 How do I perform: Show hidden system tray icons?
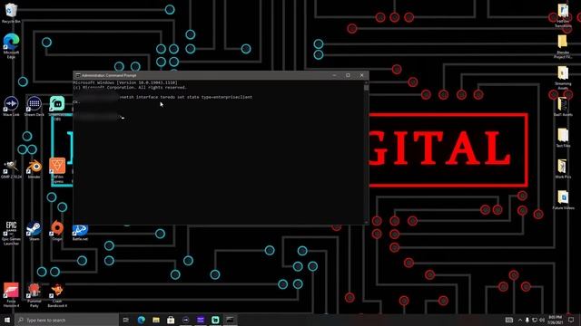520,320
